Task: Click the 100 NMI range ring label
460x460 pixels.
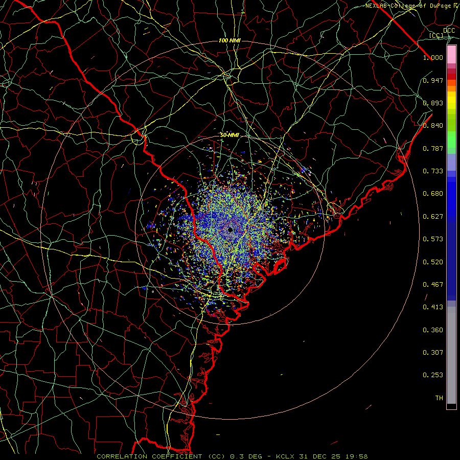Action: coord(229,40)
